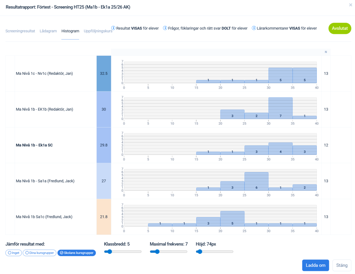Select the Inget comparison option
The height and width of the screenshot is (274, 355).
(x=14, y=253)
